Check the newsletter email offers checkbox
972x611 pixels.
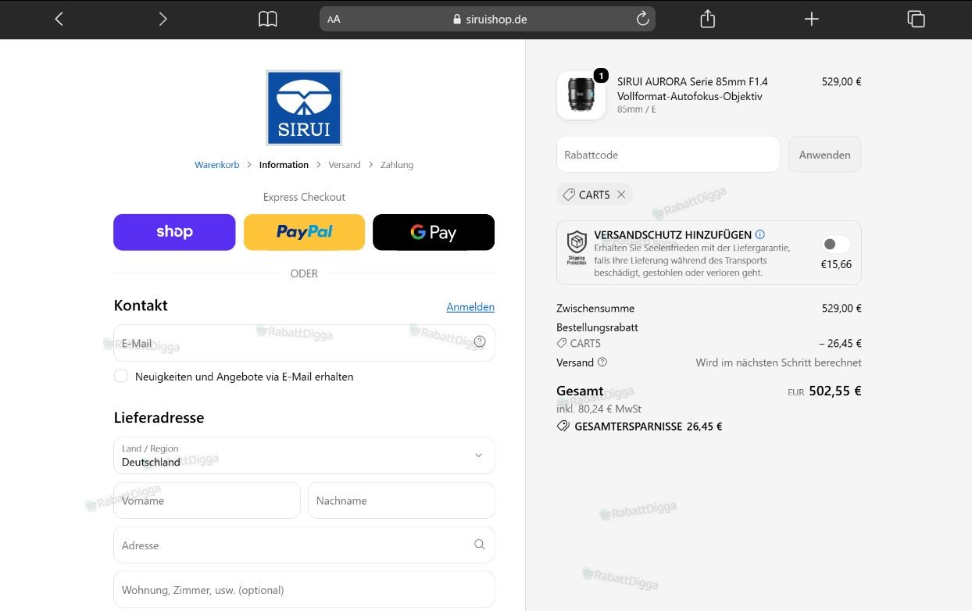[121, 376]
